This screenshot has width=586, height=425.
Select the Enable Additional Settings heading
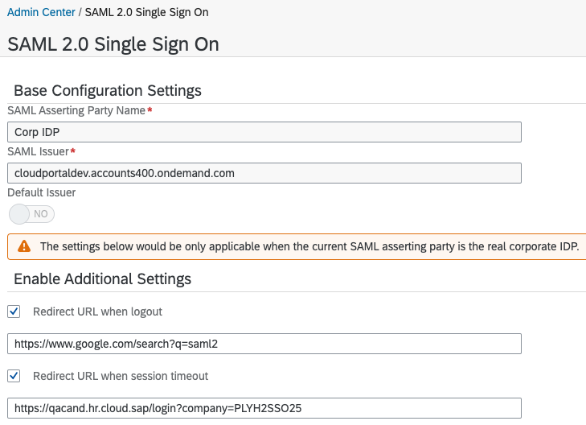(102, 279)
